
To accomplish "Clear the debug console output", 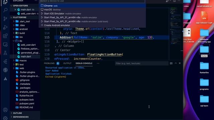I will 171,63.
